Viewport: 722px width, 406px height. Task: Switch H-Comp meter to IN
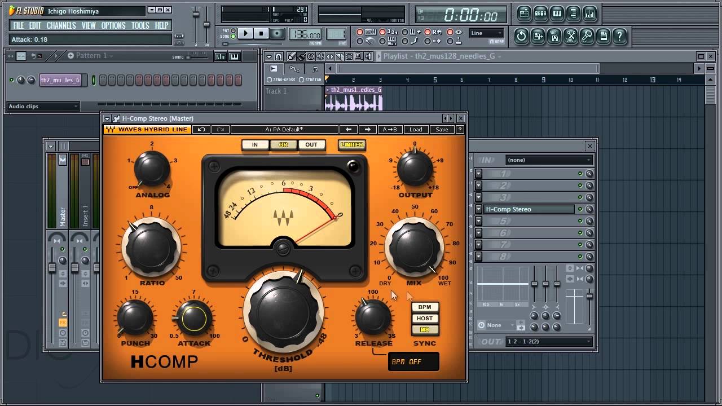coord(255,145)
